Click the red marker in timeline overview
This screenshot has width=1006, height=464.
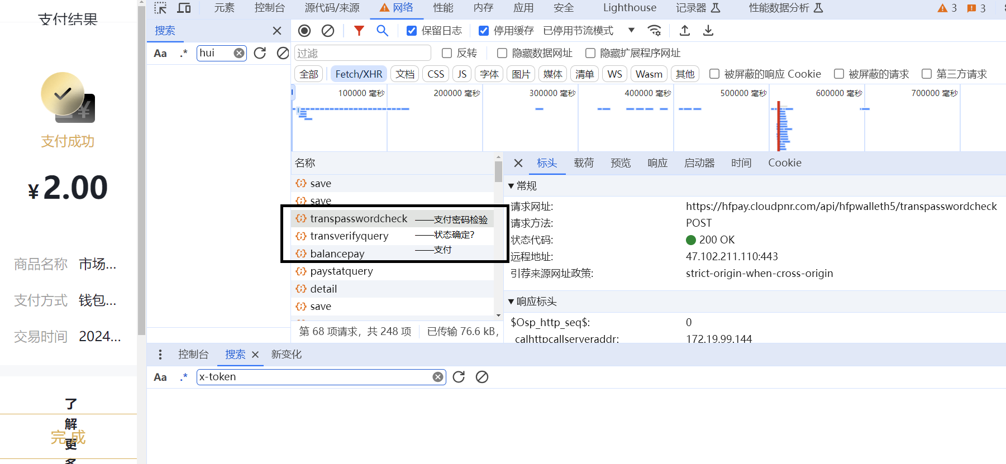point(779,126)
